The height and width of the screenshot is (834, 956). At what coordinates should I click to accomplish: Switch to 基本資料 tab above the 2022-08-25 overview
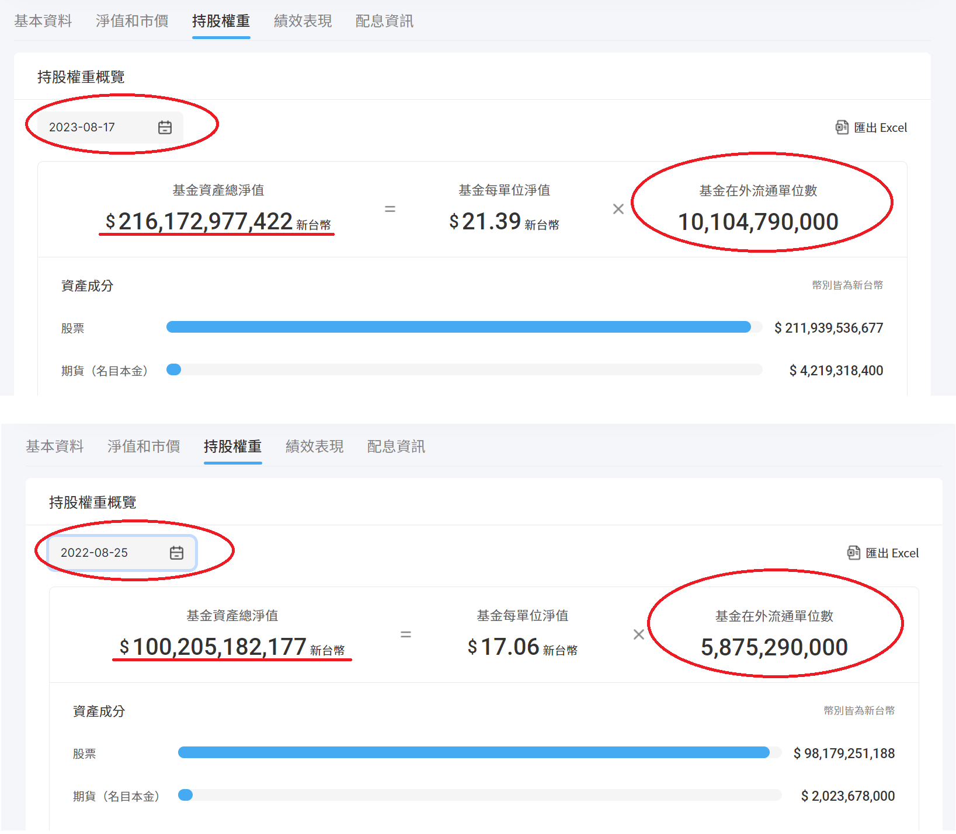[54, 446]
